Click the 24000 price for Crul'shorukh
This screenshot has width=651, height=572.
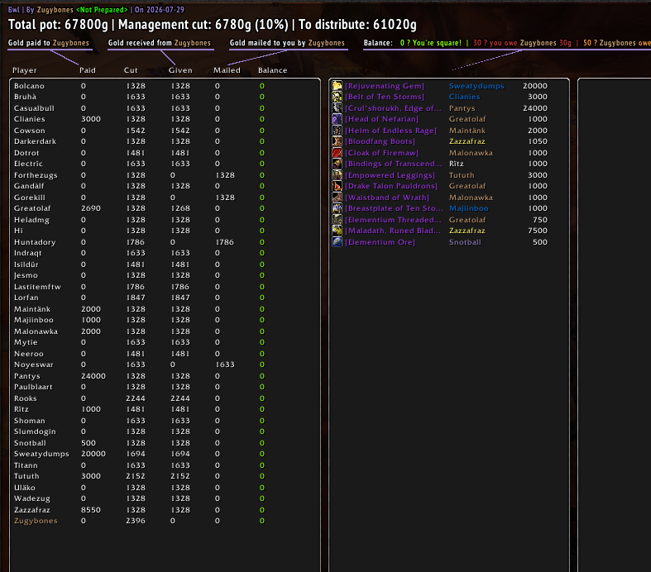[x=534, y=107]
